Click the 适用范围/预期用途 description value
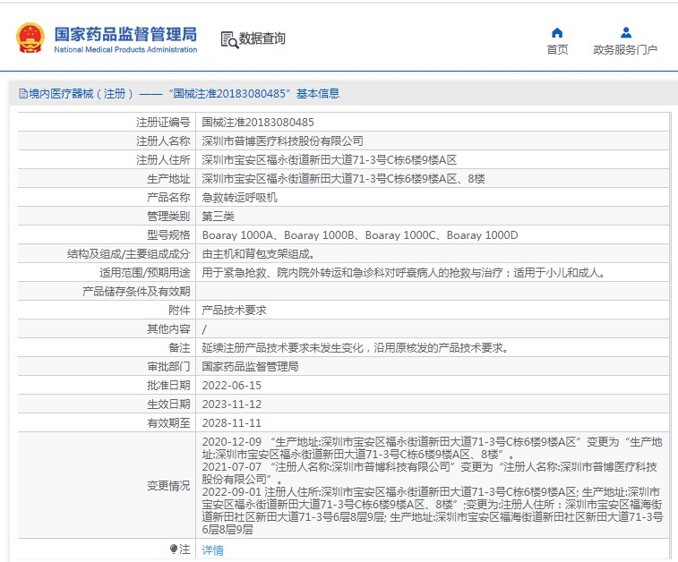Viewport: 678px width, 562px height. tap(404, 273)
